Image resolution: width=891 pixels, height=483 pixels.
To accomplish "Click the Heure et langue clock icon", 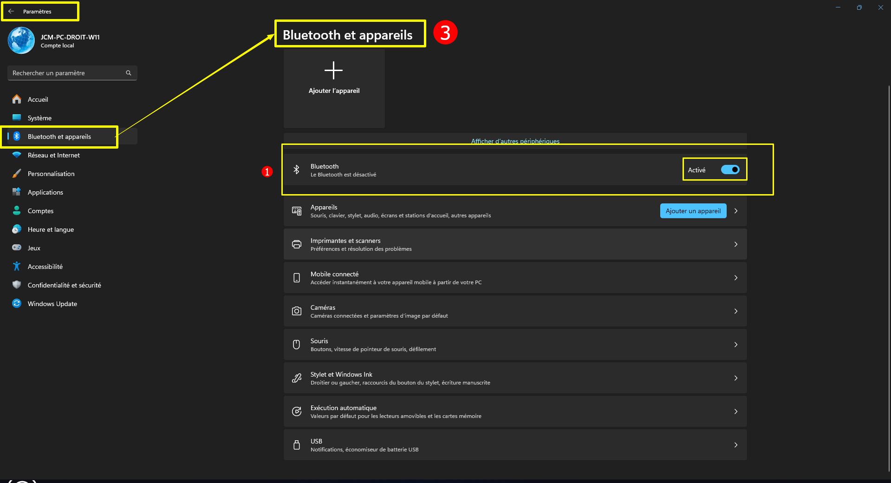I will [17, 229].
